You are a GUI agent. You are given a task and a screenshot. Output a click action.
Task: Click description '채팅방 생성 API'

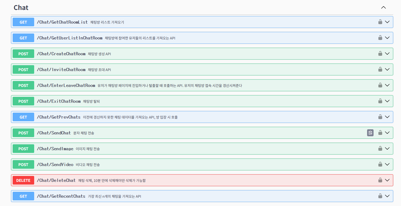[x=99, y=54]
